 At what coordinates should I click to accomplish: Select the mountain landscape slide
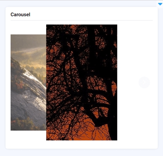coord(28,82)
